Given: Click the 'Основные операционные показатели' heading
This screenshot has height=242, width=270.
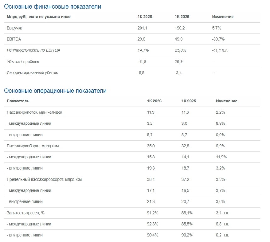Looking at the screenshot, I should click(55, 91).
